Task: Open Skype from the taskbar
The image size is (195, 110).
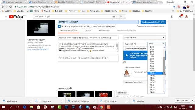Action: coord(88,107)
